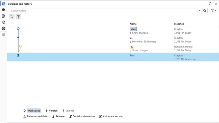Open the list panel sidebar icon
Image resolution: width=219 pixels, height=123 pixels.
click(4, 35)
